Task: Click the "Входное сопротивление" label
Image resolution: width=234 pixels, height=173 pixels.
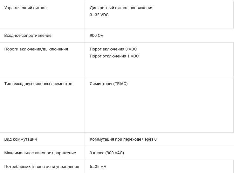Action: point(28,36)
